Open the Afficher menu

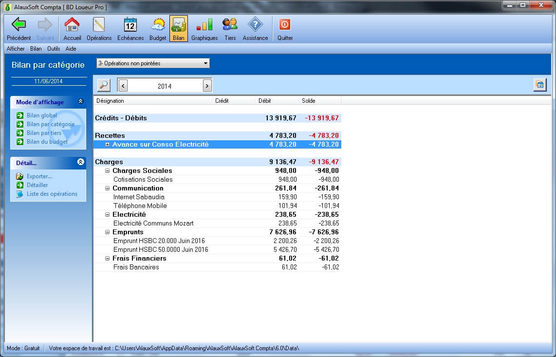(x=16, y=49)
